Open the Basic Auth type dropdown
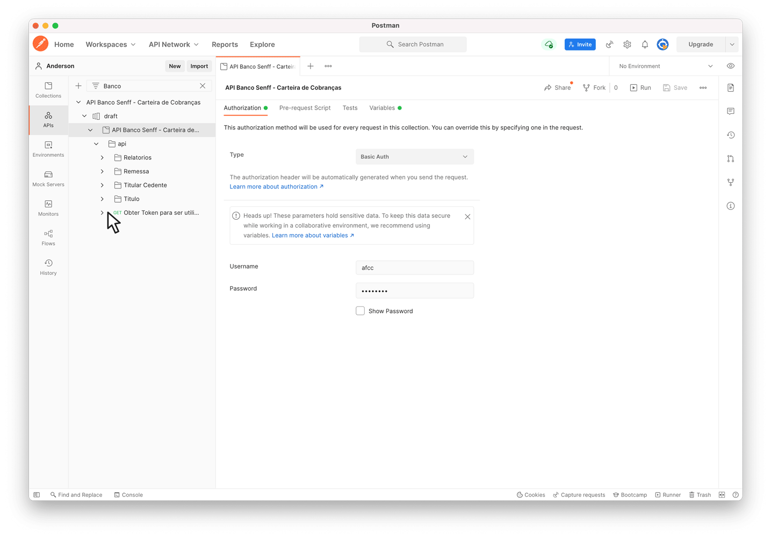The width and height of the screenshot is (771, 537). tap(414, 157)
